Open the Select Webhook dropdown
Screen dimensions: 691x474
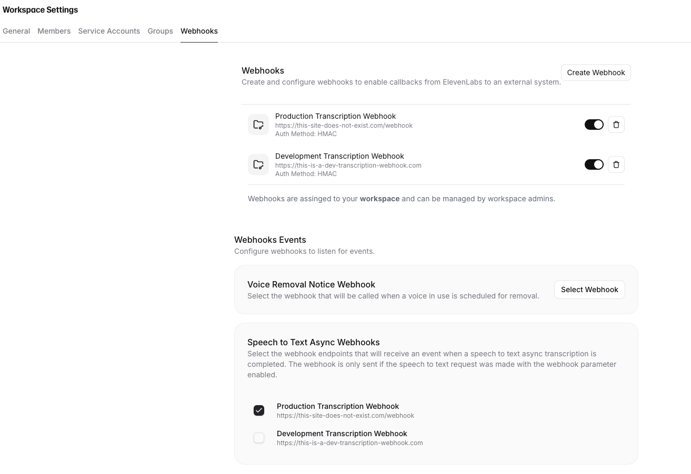589,289
